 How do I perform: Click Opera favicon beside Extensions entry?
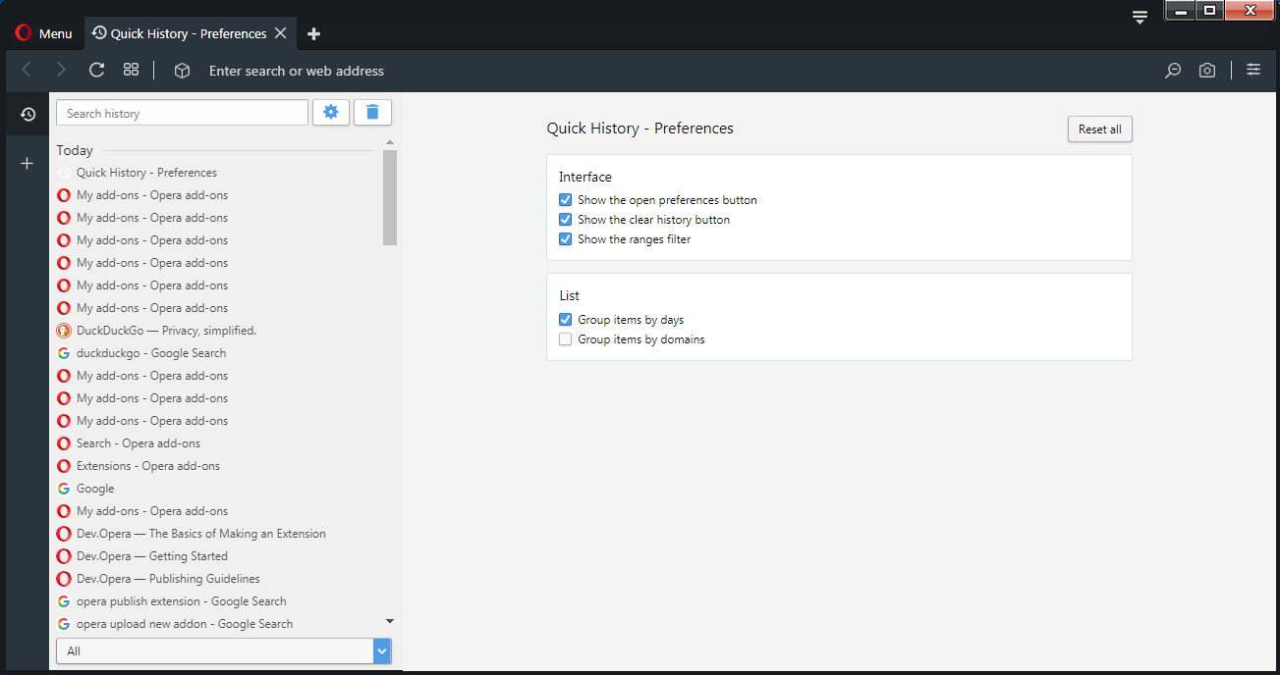[64, 466]
